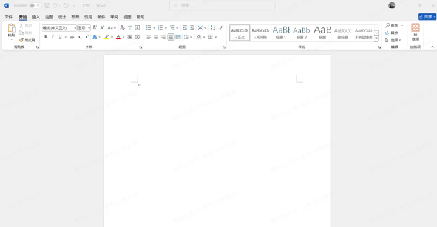Switch to the References (引用) tab
Image resolution: width=437 pixels, height=227 pixels.
tap(88, 17)
